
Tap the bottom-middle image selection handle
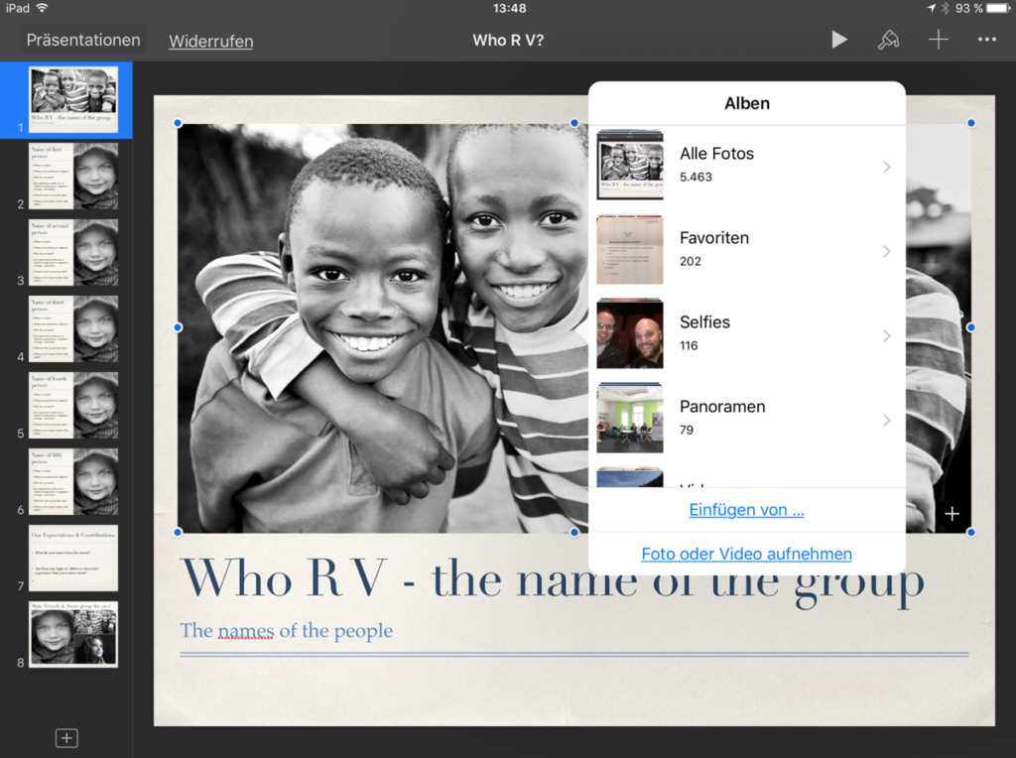574,533
